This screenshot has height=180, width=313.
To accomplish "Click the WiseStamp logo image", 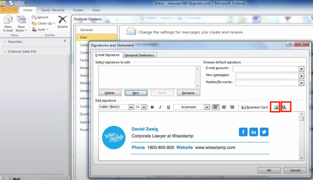I will (x=114, y=138).
